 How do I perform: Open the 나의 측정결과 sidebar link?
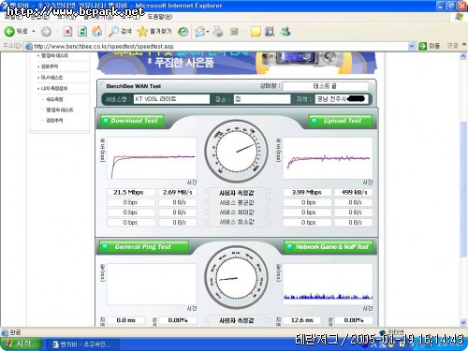[54, 88]
